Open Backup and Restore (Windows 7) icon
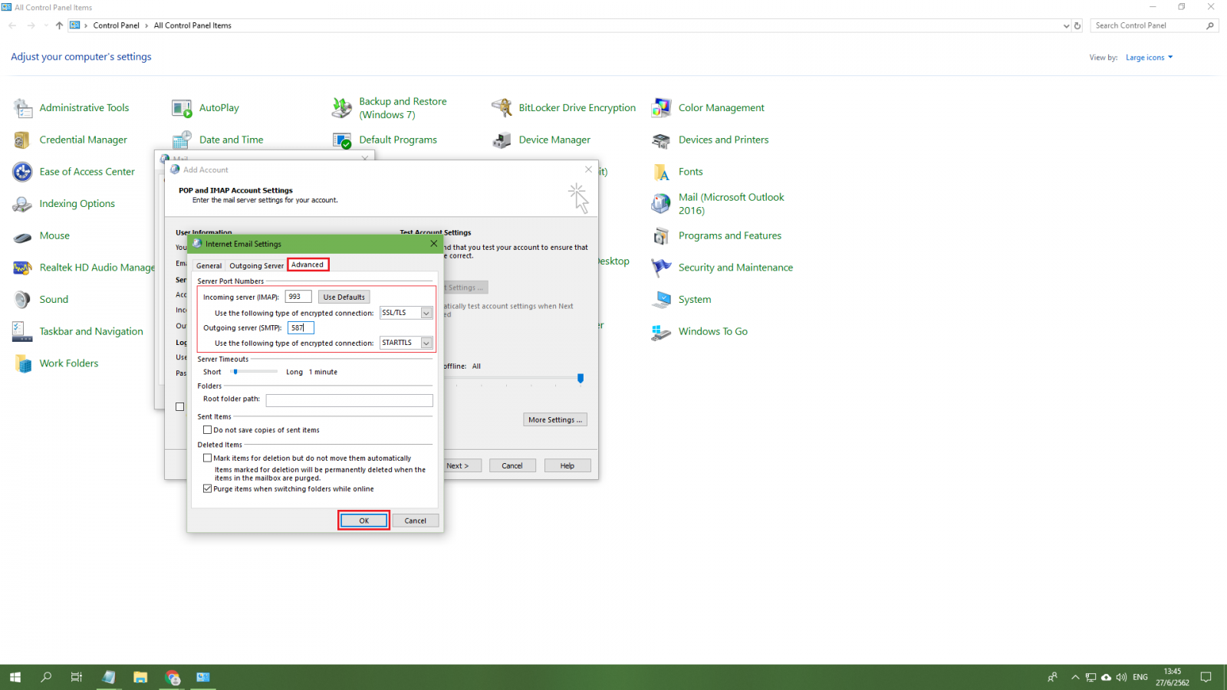This screenshot has width=1227, height=690. (342, 108)
